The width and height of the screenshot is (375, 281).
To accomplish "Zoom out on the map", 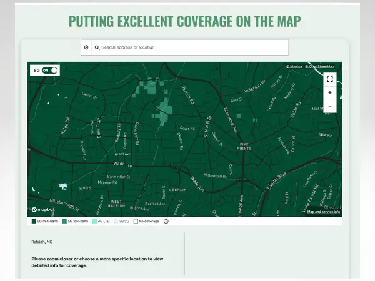I will click(330, 106).
